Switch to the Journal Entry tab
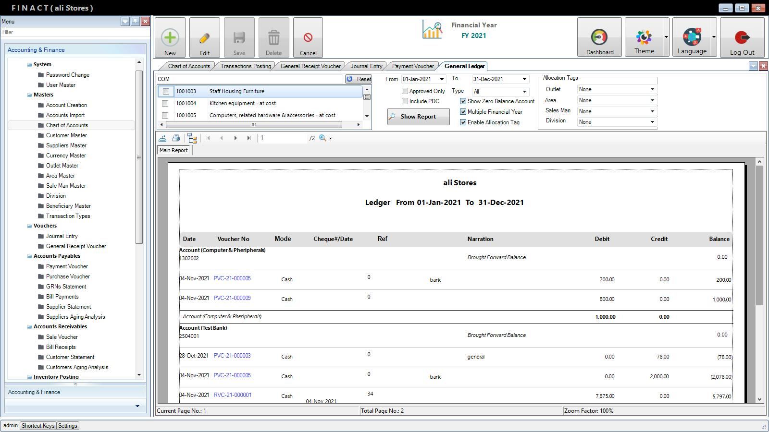 click(366, 66)
